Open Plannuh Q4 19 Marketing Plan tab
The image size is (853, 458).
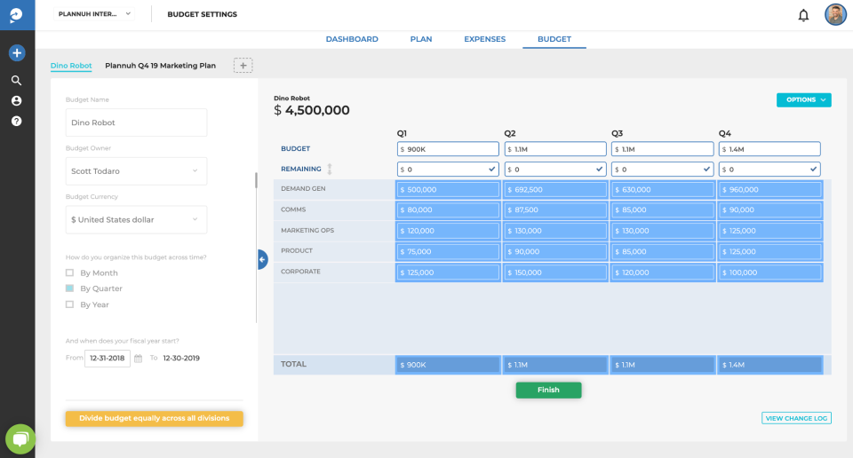click(161, 66)
